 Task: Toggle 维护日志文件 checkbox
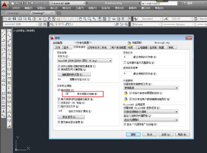click(59, 106)
